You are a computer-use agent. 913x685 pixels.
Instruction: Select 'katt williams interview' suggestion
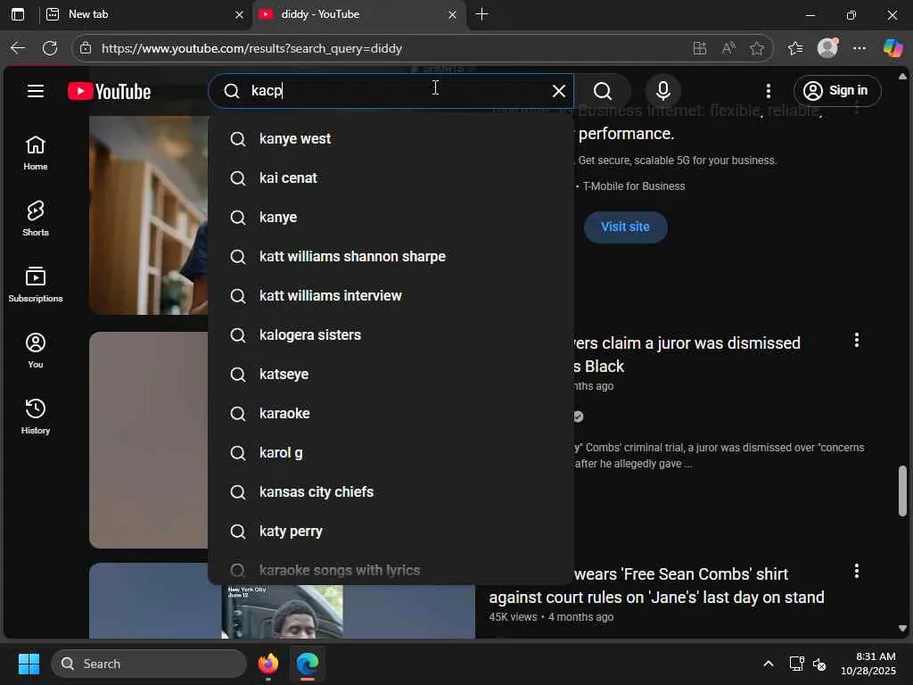391,295
